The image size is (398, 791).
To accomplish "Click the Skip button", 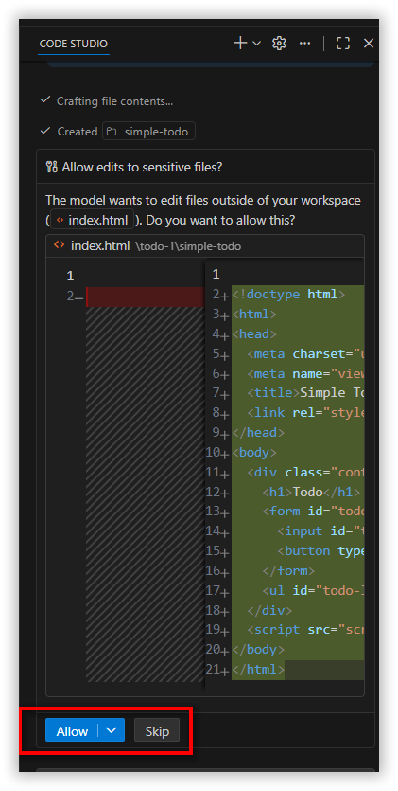I will 157,731.
